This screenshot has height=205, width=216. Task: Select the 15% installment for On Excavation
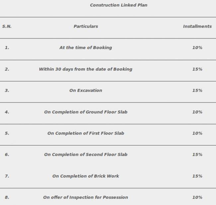click(197, 91)
